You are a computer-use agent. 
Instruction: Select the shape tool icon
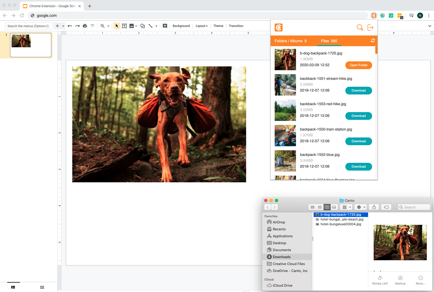tap(143, 26)
